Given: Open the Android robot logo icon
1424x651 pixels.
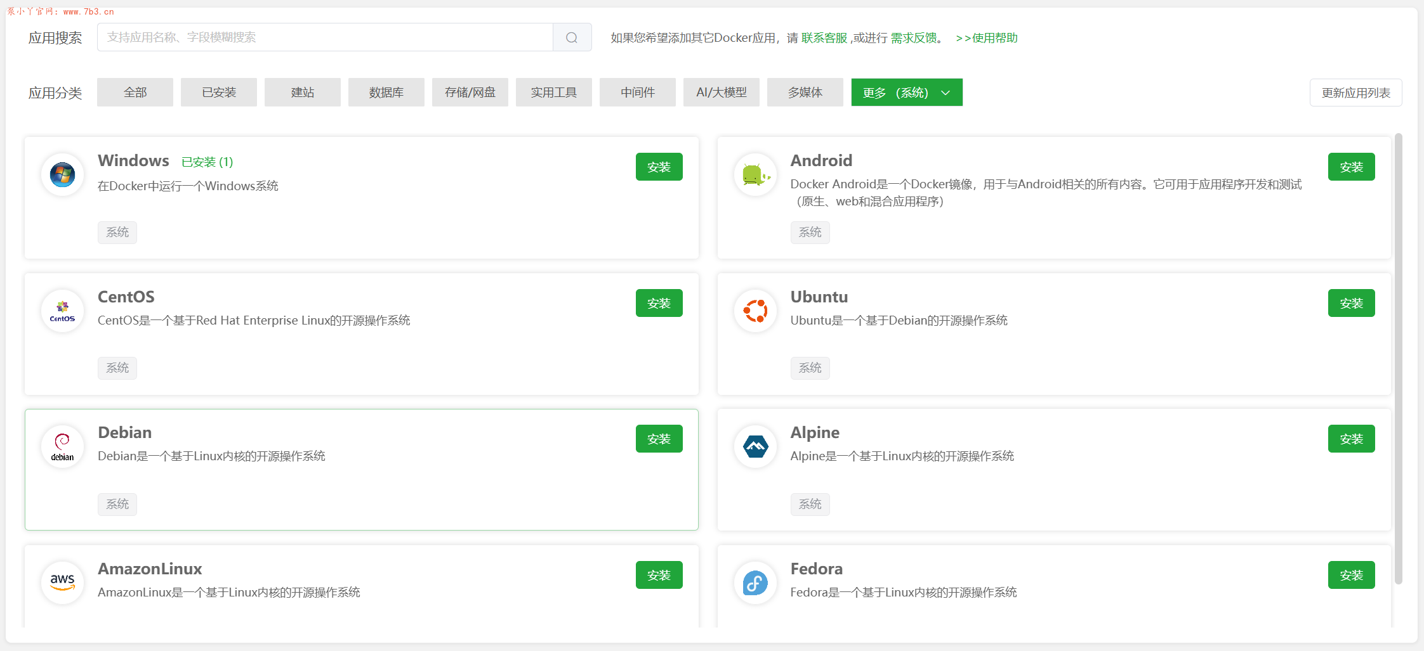Looking at the screenshot, I should (x=755, y=174).
